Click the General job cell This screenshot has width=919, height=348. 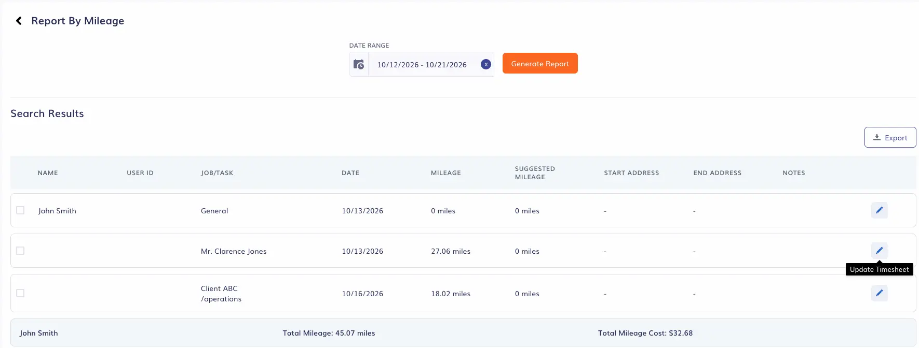click(x=214, y=211)
